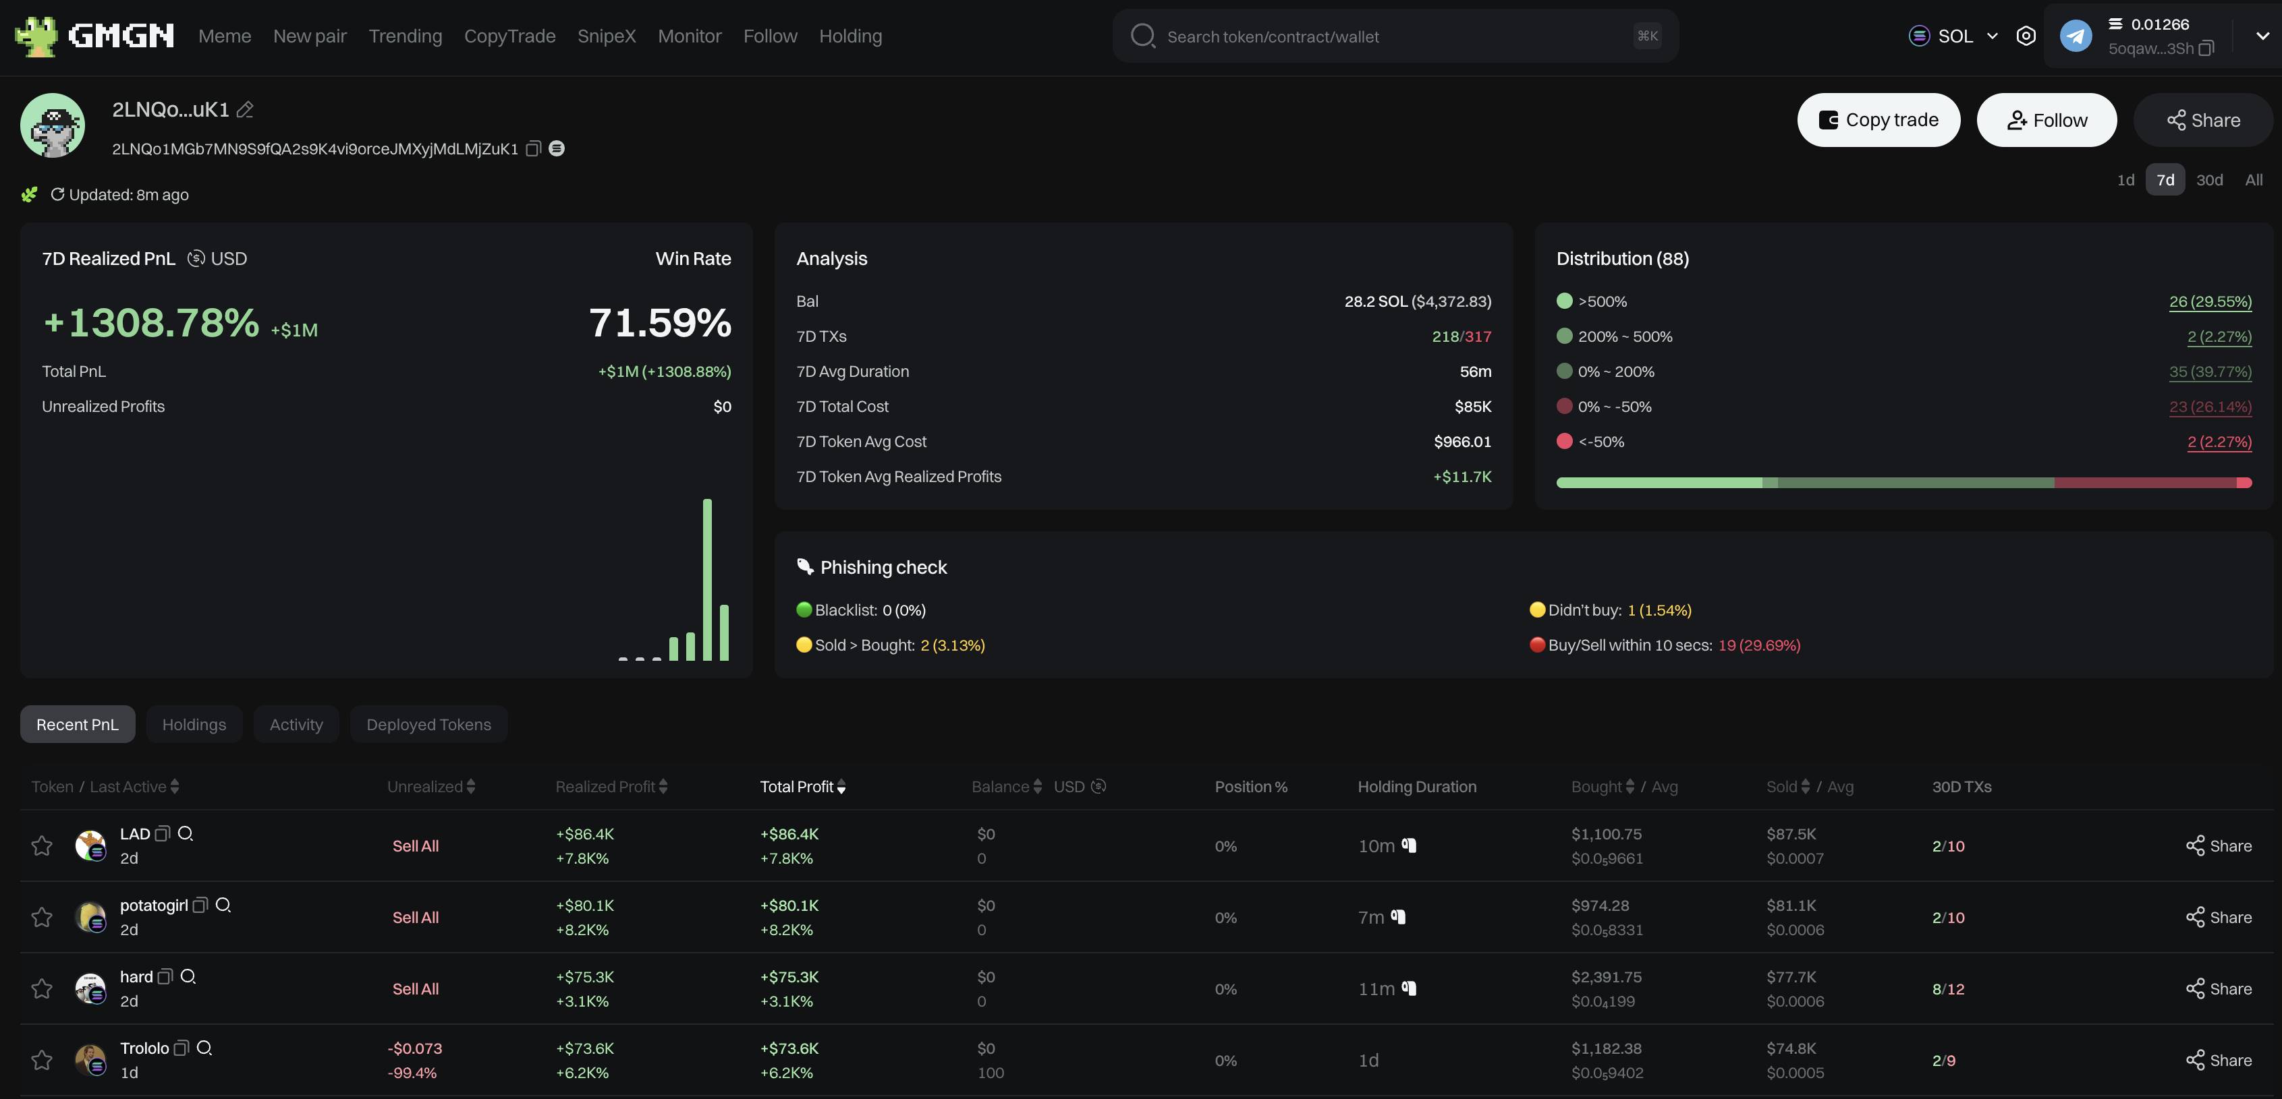Copy the LAD token address
The height and width of the screenshot is (1099, 2282).
coord(162,833)
